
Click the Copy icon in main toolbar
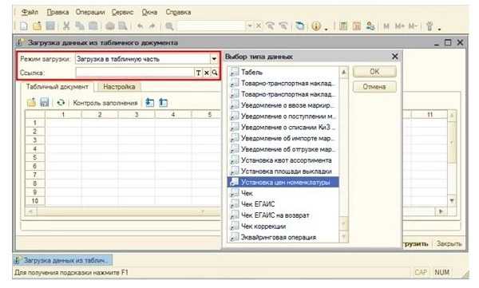pos(79,26)
